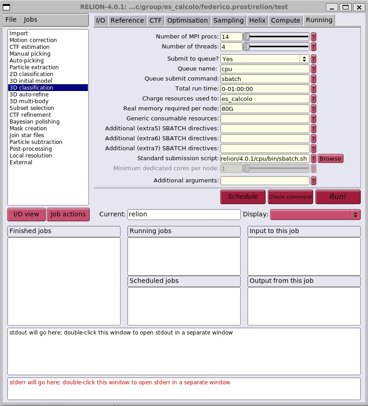Switch to the Optimisation tab
The width and height of the screenshot is (368, 406).
pyautogui.click(x=187, y=20)
